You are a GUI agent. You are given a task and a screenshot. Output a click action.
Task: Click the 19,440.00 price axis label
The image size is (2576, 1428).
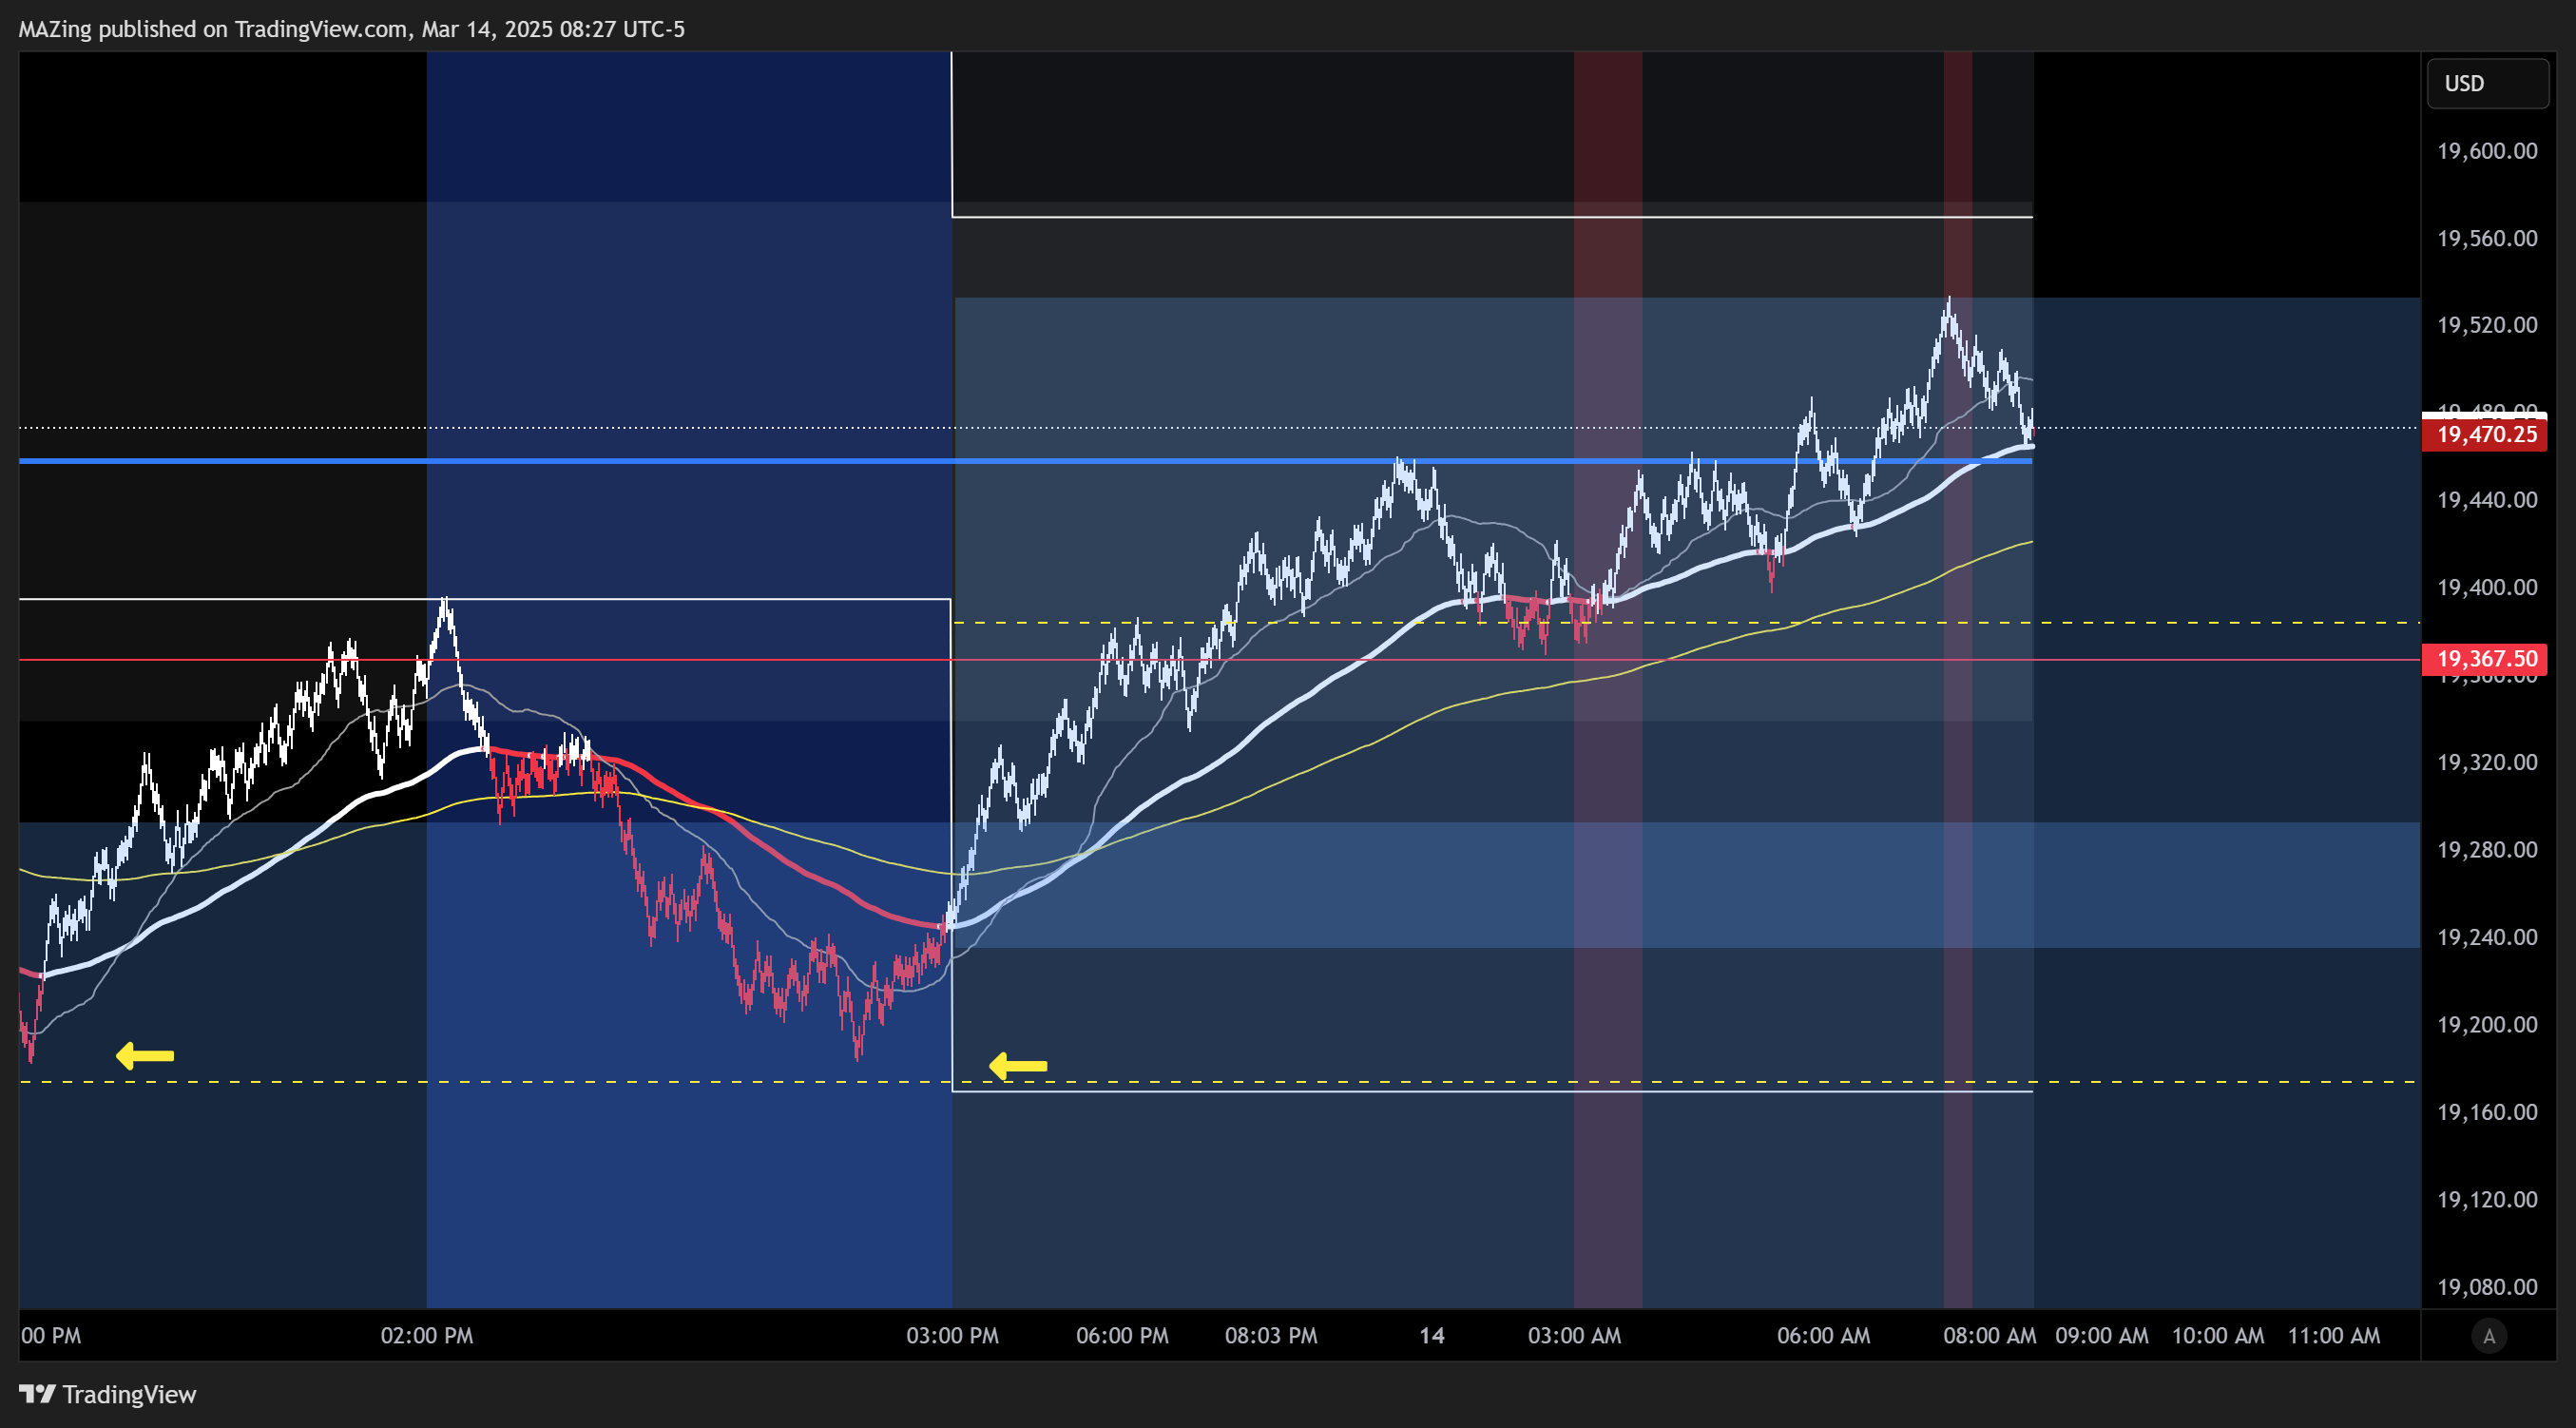tap(2487, 500)
